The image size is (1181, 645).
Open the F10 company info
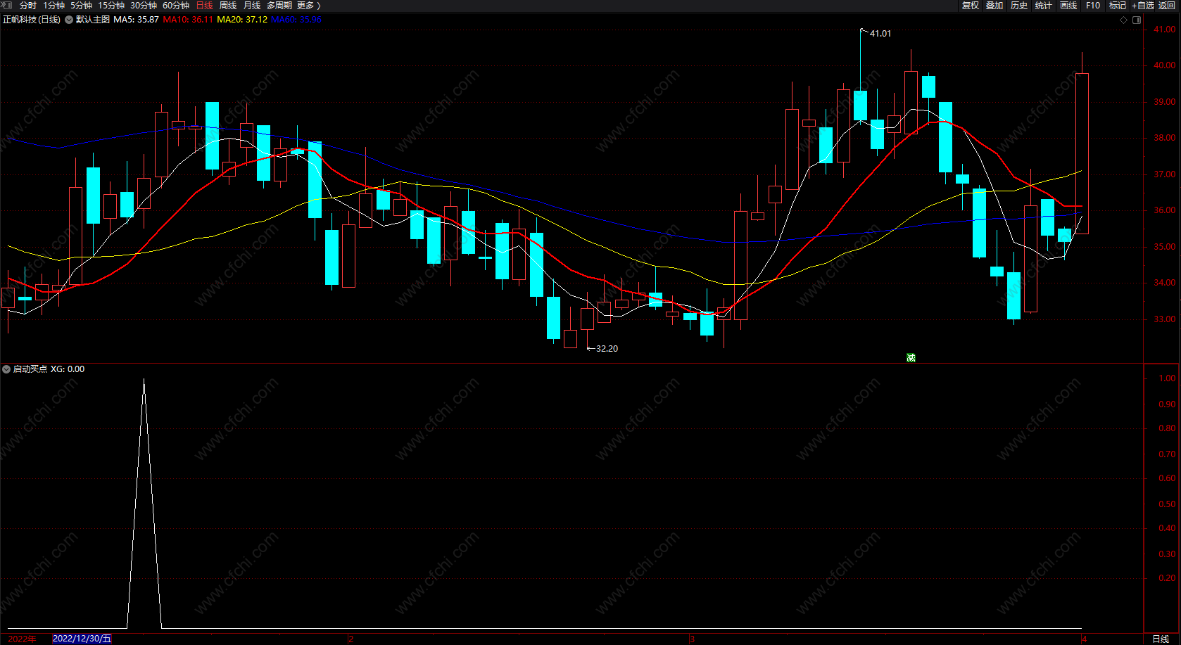tap(1093, 6)
